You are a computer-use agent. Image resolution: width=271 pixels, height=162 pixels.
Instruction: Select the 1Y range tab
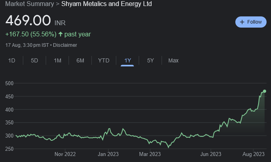[x=127, y=60]
